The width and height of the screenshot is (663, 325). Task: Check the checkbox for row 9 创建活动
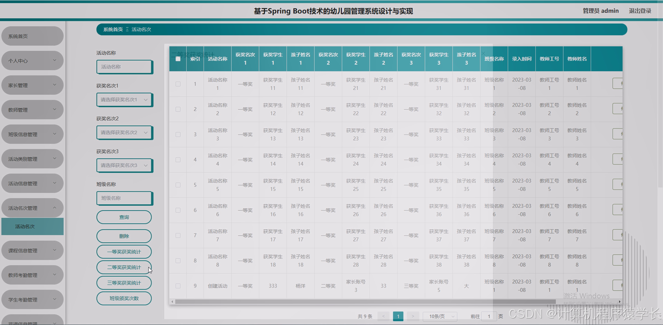click(x=178, y=286)
